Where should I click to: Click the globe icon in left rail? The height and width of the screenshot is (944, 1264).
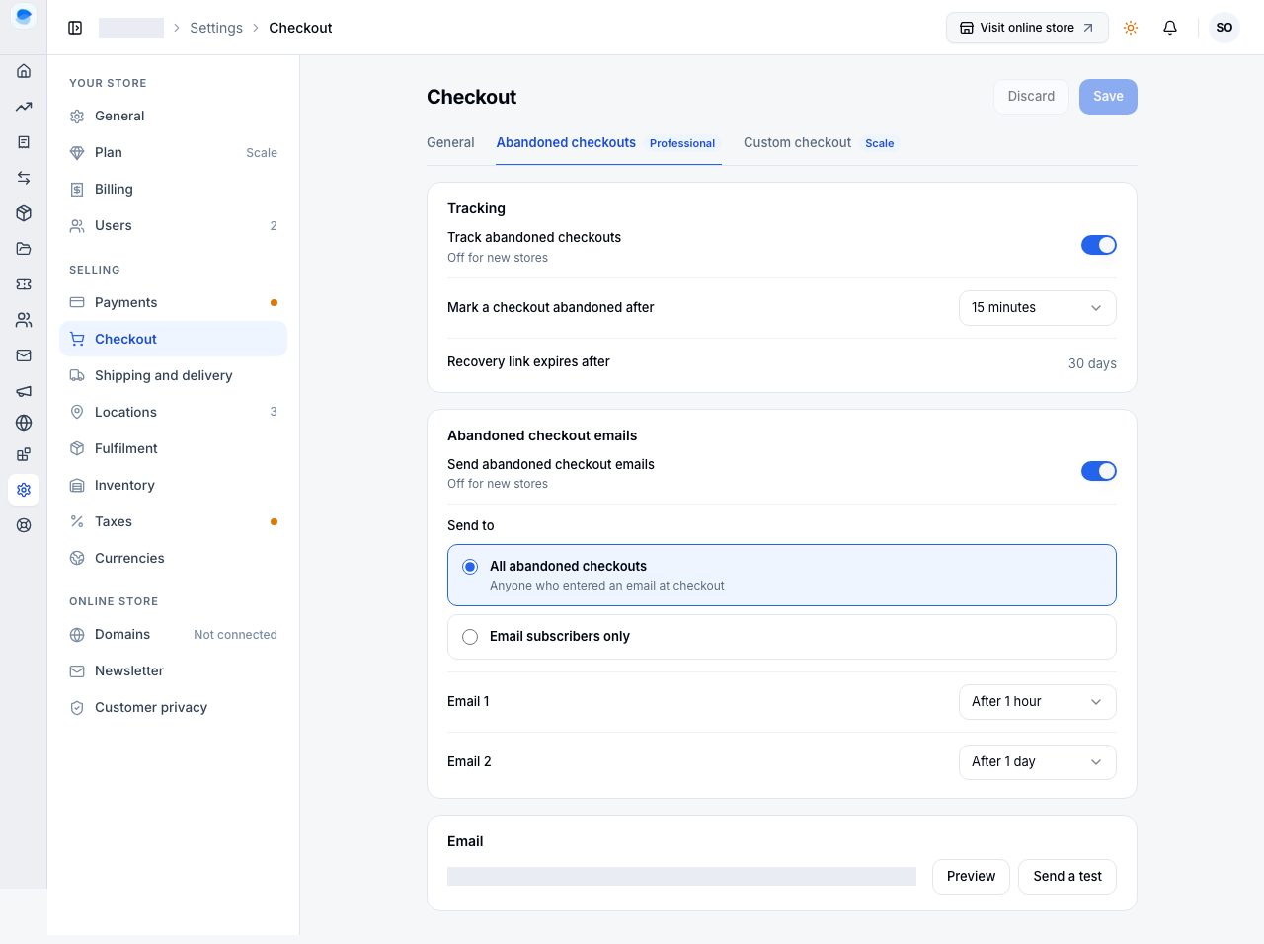[x=24, y=423]
